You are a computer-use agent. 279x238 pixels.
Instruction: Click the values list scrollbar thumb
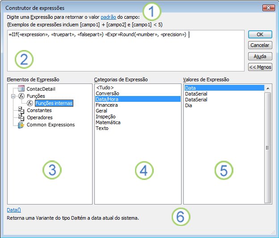point(268,147)
